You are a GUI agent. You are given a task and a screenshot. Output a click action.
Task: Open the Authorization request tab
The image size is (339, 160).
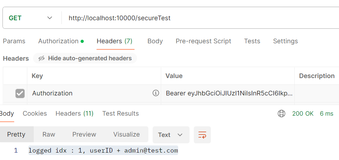61,41
